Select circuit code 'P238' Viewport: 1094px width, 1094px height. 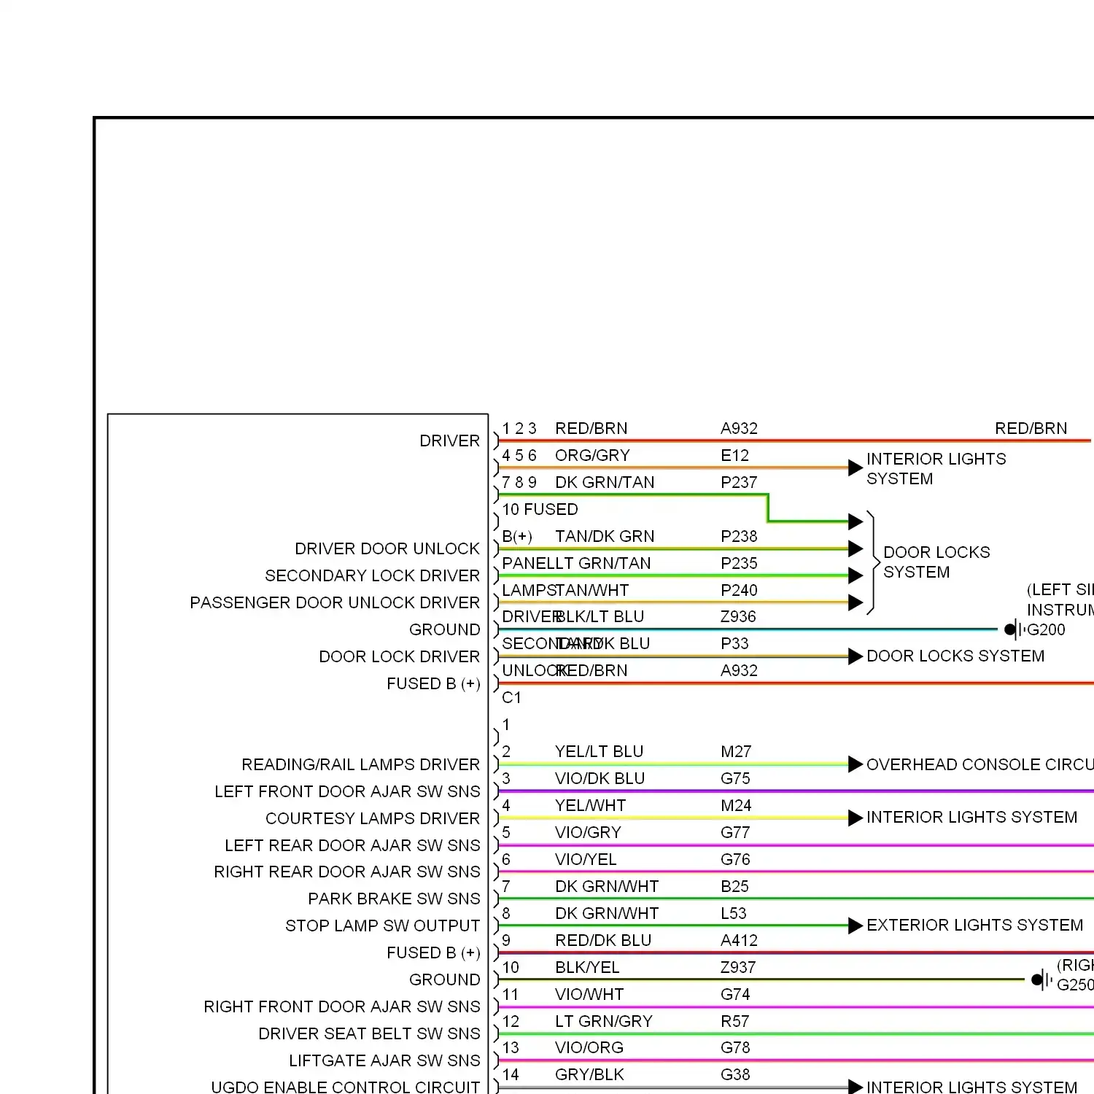click(x=739, y=536)
